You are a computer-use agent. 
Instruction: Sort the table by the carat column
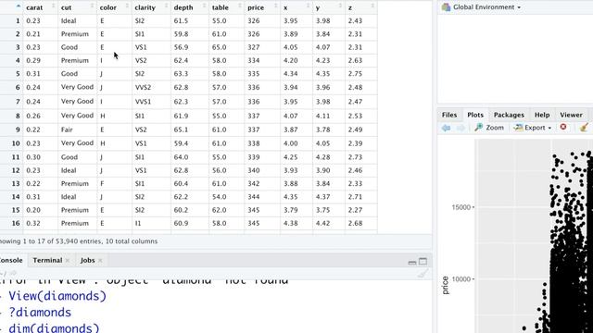(40, 7)
